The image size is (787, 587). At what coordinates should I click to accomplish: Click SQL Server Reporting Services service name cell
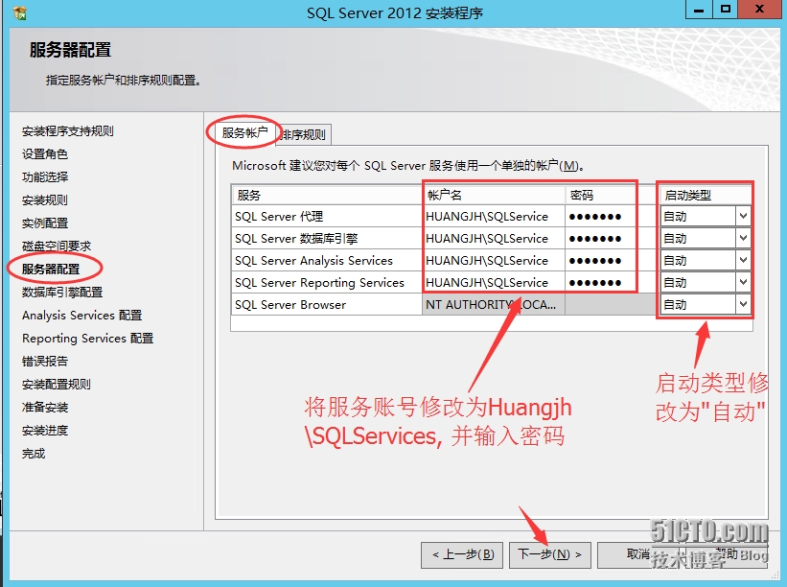coord(327,283)
